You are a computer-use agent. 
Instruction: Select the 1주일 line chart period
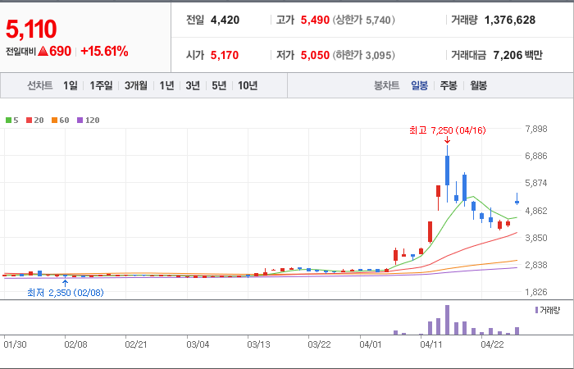102,85
